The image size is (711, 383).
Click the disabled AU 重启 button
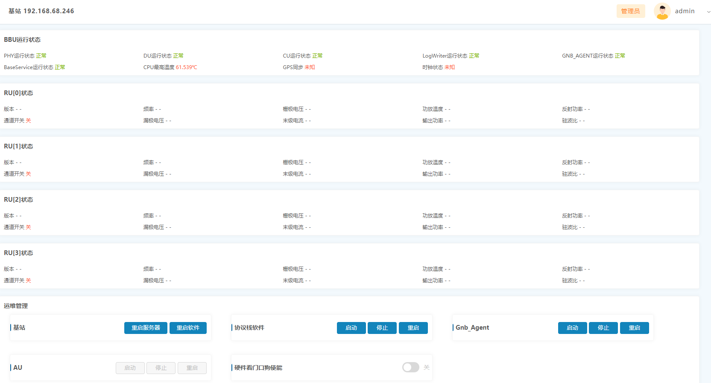pyautogui.click(x=192, y=368)
